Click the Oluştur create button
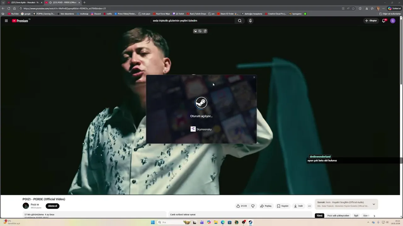403x226 pixels. click(371, 21)
